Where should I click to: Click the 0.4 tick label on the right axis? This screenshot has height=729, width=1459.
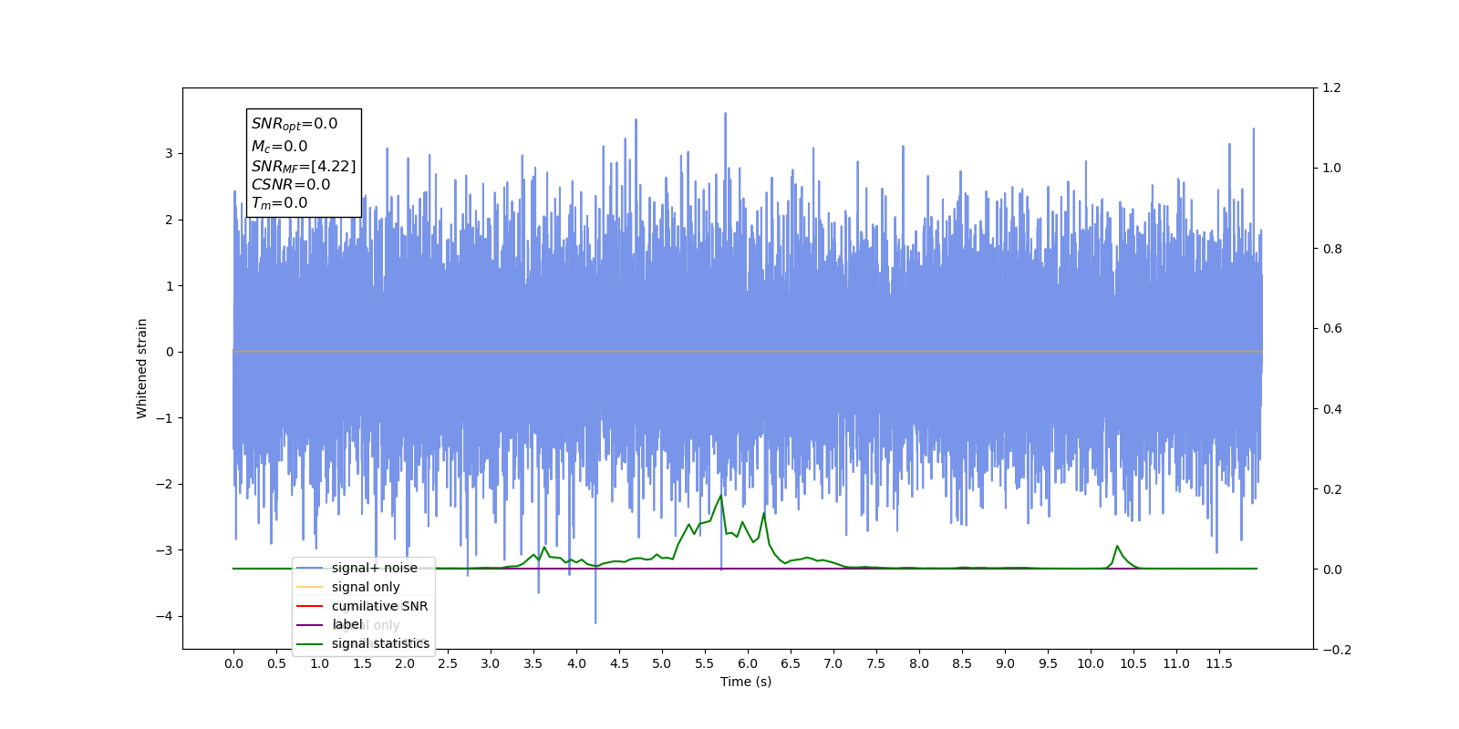pyautogui.click(x=1332, y=409)
